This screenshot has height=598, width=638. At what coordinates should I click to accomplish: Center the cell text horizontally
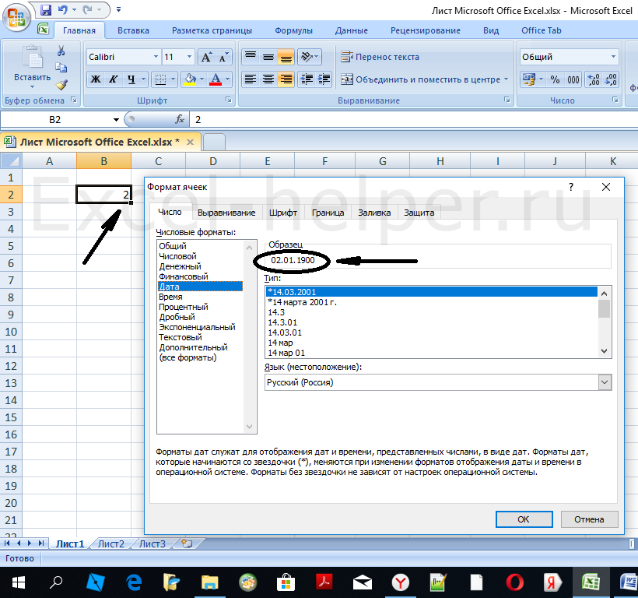click(268, 79)
